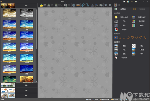Choose the heart-shaped selection tool
This screenshot has height=101, width=150.
(132, 38)
